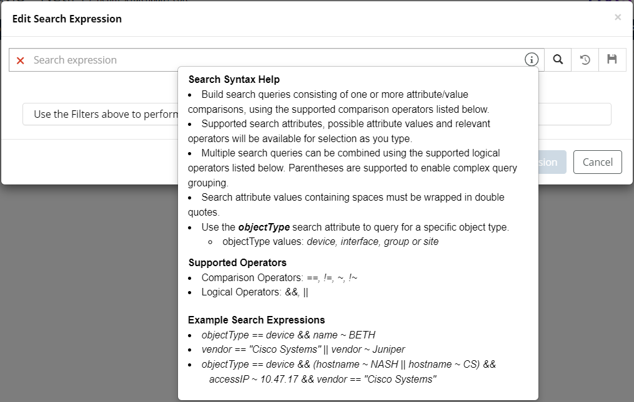634x402 pixels.
Task: Click the Example Search Expressions heading
Action: click(256, 320)
